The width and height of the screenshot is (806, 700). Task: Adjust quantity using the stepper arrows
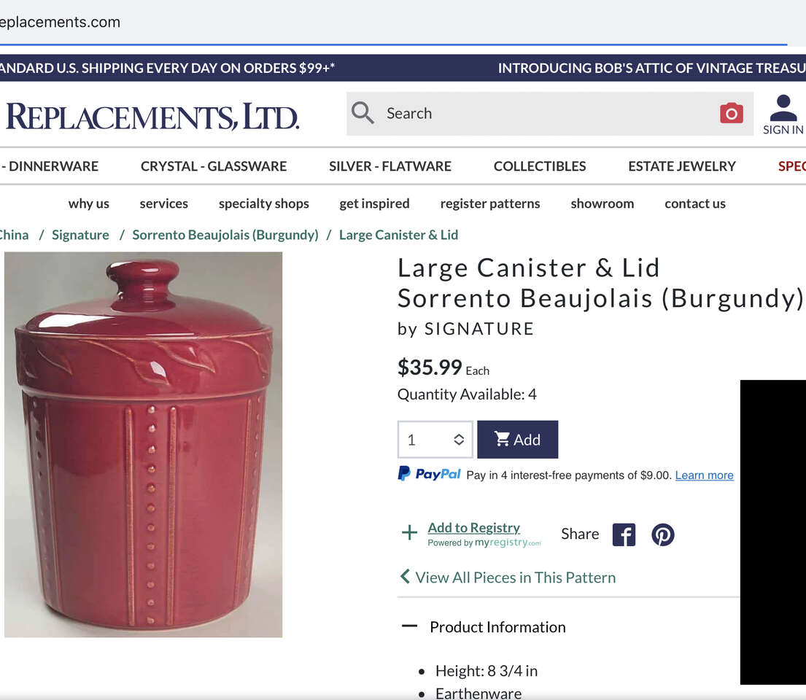pos(459,440)
